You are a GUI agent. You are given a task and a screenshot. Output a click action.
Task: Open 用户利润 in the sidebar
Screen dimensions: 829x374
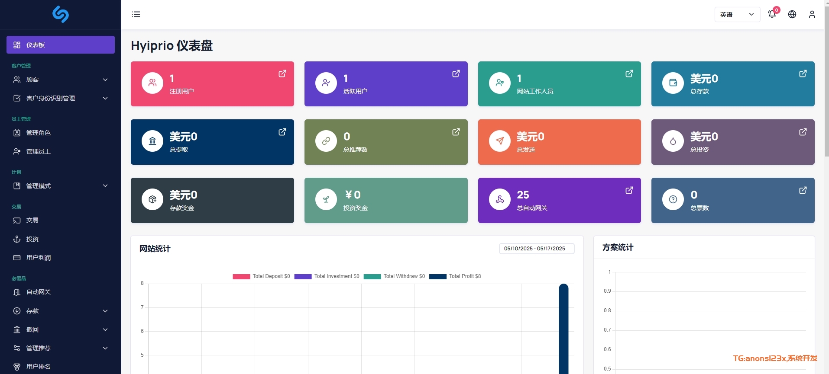coord(61,258)
